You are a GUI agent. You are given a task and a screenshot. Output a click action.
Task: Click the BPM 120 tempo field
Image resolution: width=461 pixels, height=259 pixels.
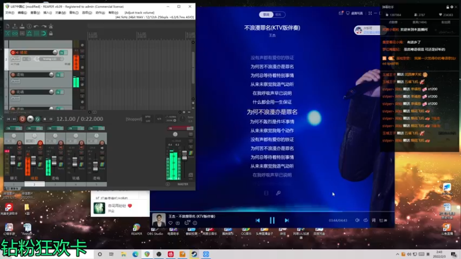(148, 119)
